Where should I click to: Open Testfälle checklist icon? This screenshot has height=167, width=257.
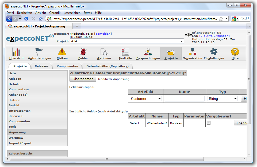125,52
